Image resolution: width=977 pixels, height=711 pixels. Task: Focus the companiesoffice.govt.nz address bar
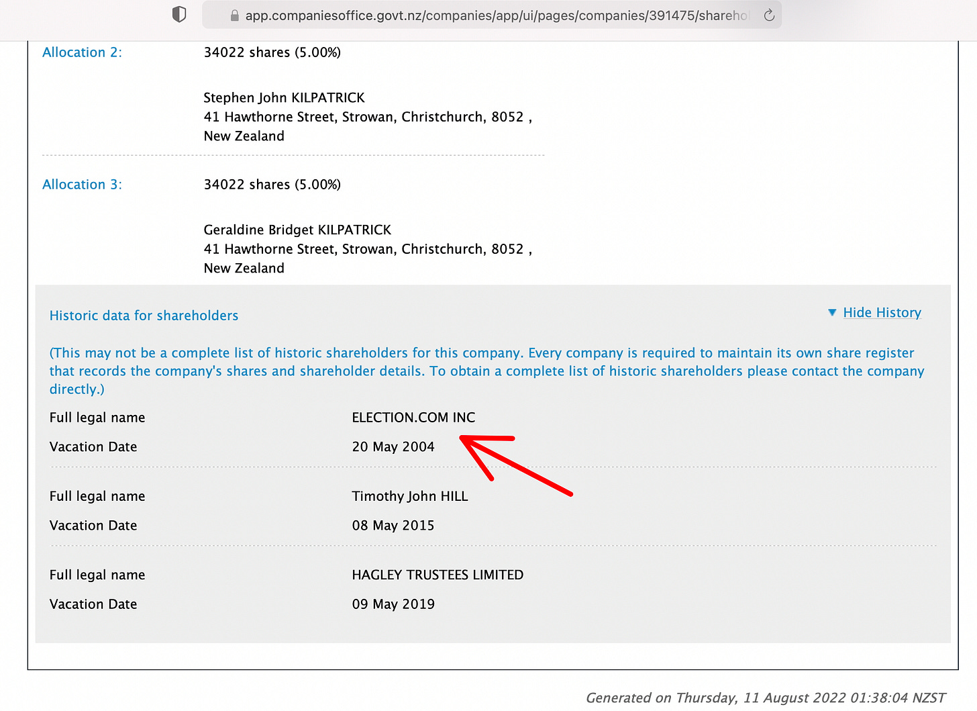pos(492,15)
